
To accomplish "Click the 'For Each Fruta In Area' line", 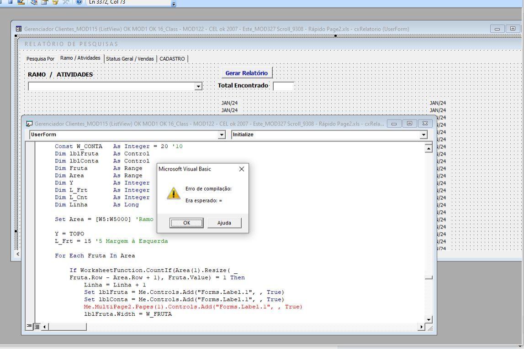I will tap(95, 255).
